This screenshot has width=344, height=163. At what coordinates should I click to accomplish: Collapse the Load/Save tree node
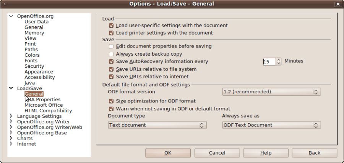11,88
